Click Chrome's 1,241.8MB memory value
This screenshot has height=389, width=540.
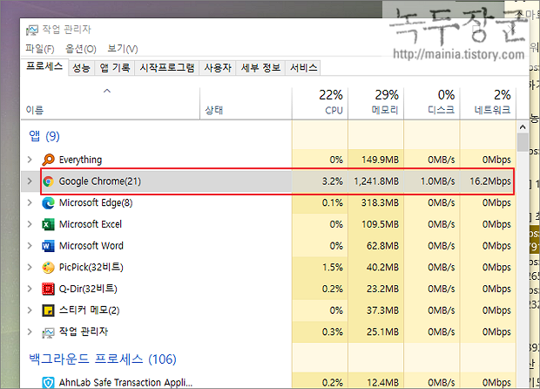pyautogui.click(x=376, y=181)
